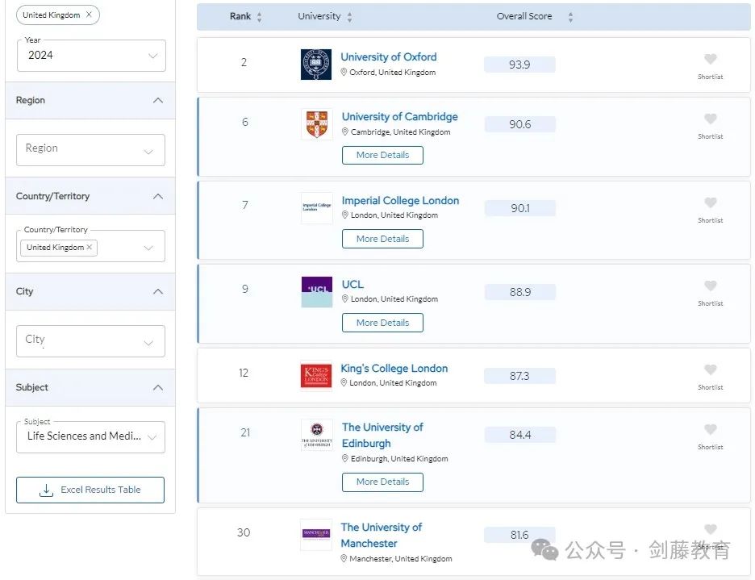Collapse the City filter section
The image size is (755, 580).
pyautogui.click(x=157, y=291)
